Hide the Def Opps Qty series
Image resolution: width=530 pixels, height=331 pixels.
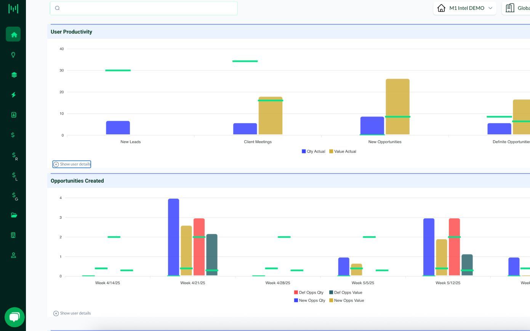309,293
